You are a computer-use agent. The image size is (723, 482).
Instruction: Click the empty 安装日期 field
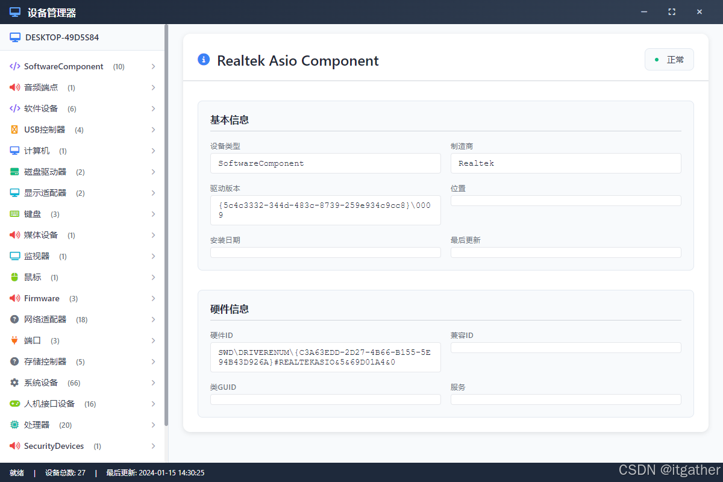pyautogui.click(x=325, y=252)
